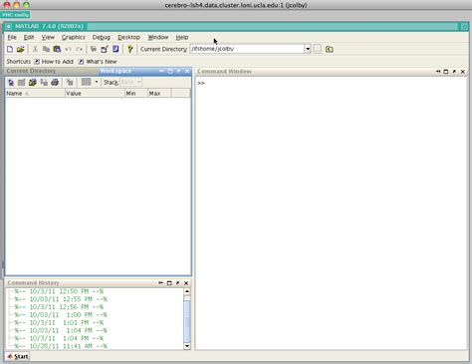Image resolution: width=472 pixels, height=364 pixels.
Task: Click the Print icon in Workspace toolbar
Action: [55, 82]
